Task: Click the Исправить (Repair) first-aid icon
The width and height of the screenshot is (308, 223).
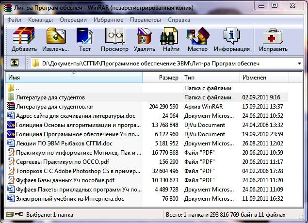Action: coord(273,36)
